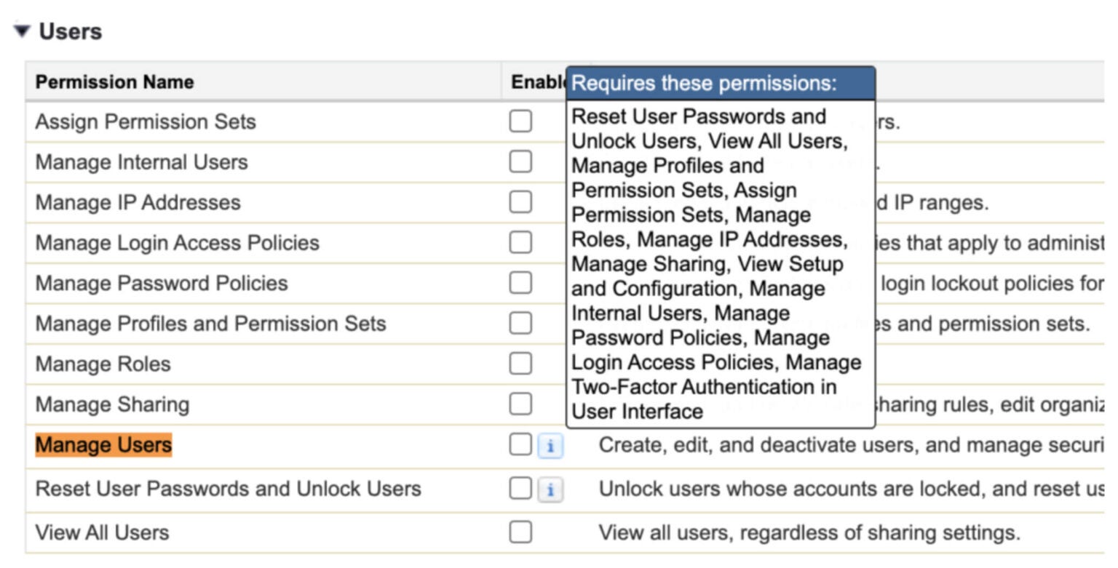Check the Manage IP Addresses box
Image resolution: width=1118 pixels, height=568 pixels.
pyautogui.click(x=520, y=202)
